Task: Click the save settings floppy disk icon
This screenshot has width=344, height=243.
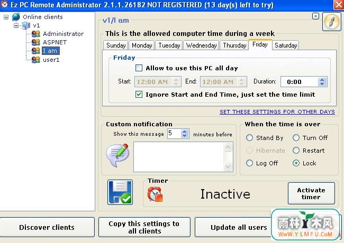Action: pos(120,192)
